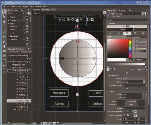Viewport: 151px width, 125px height.
Task: Reverse the gradient stops
Action: tap(115, 69)
